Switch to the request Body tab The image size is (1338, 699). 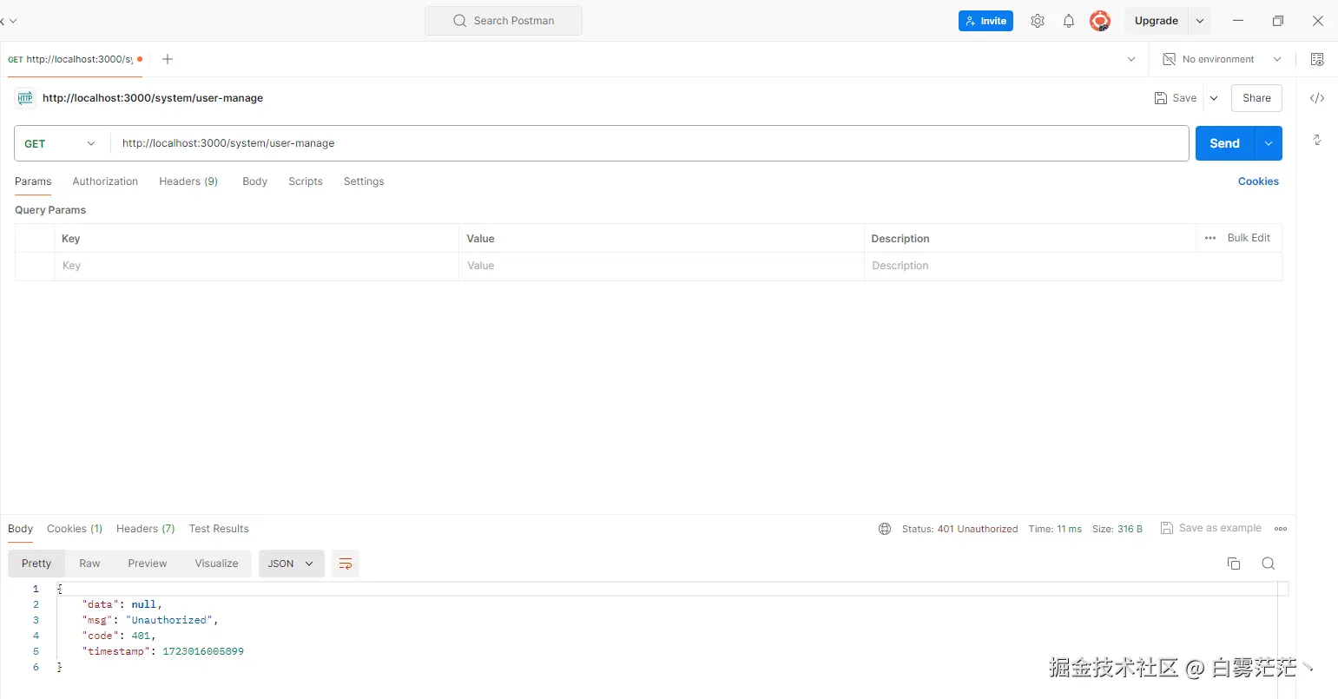[254, 181]
